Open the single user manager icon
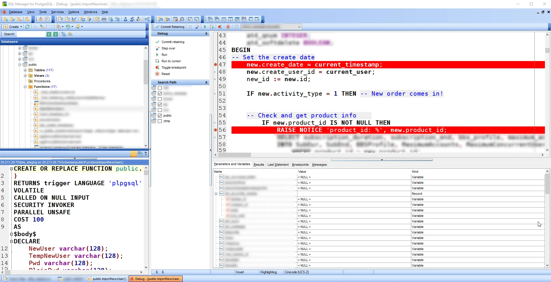Image resolution: width=551 pixels, height=282 pixels. 125,19
